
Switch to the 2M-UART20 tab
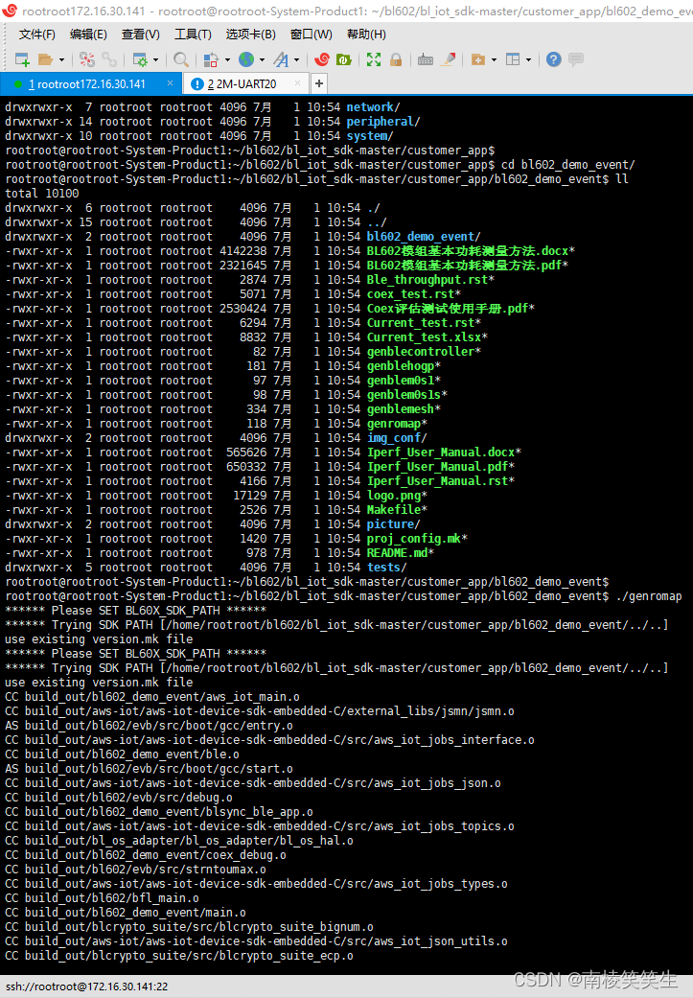click(242, 84)
